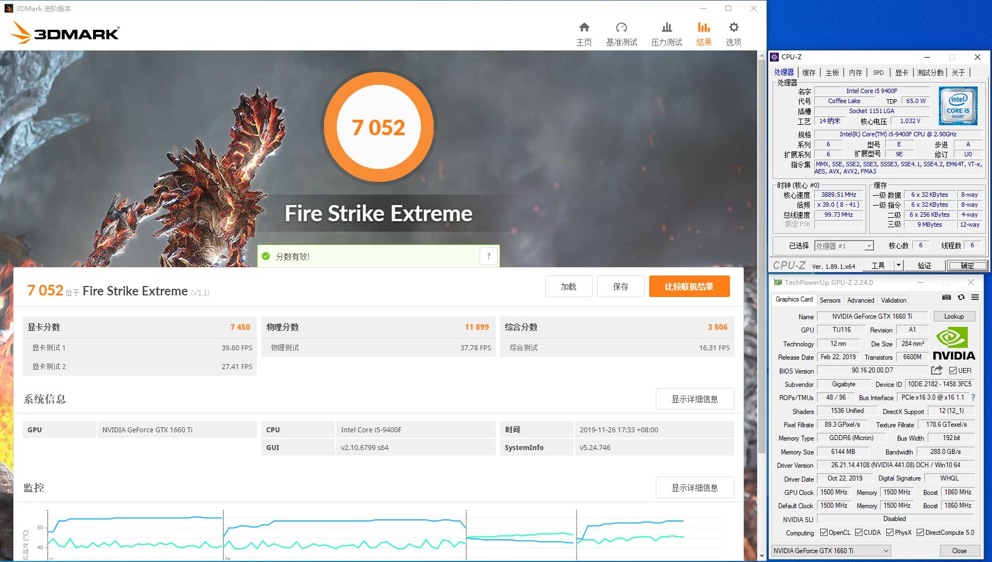Click the CPU-Z title bar app icon
992x562 pixels.
pos(774,57)
